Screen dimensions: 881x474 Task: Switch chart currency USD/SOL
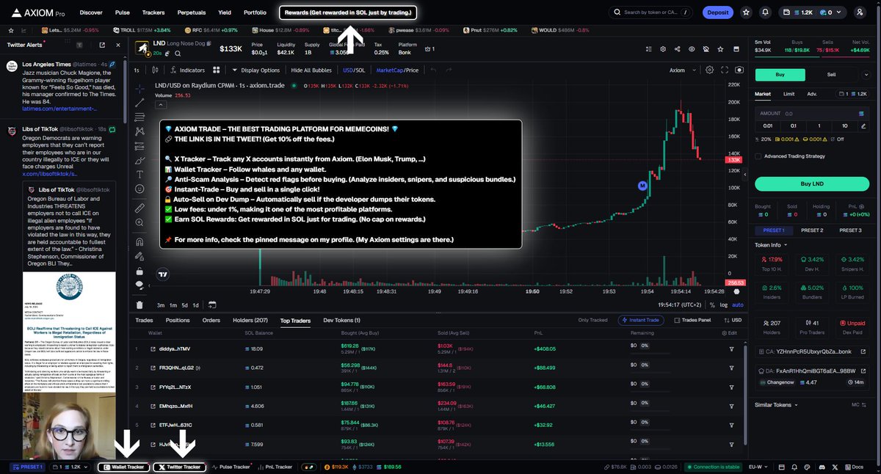pyautogui.click(x=353, y=70)
